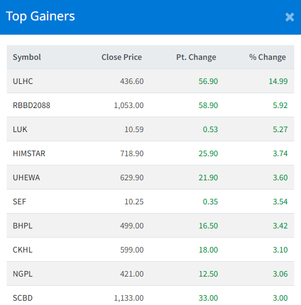Sort by the Symbol column header
Viewport: 301px width, 305px height.
click(x=27, y=57)
